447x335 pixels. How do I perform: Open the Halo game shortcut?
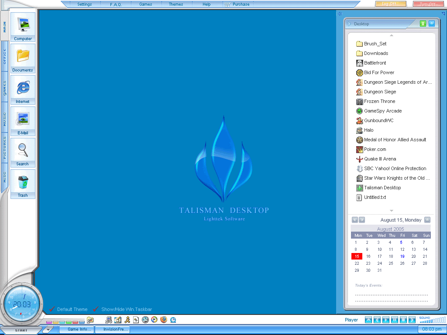[368, 130]
